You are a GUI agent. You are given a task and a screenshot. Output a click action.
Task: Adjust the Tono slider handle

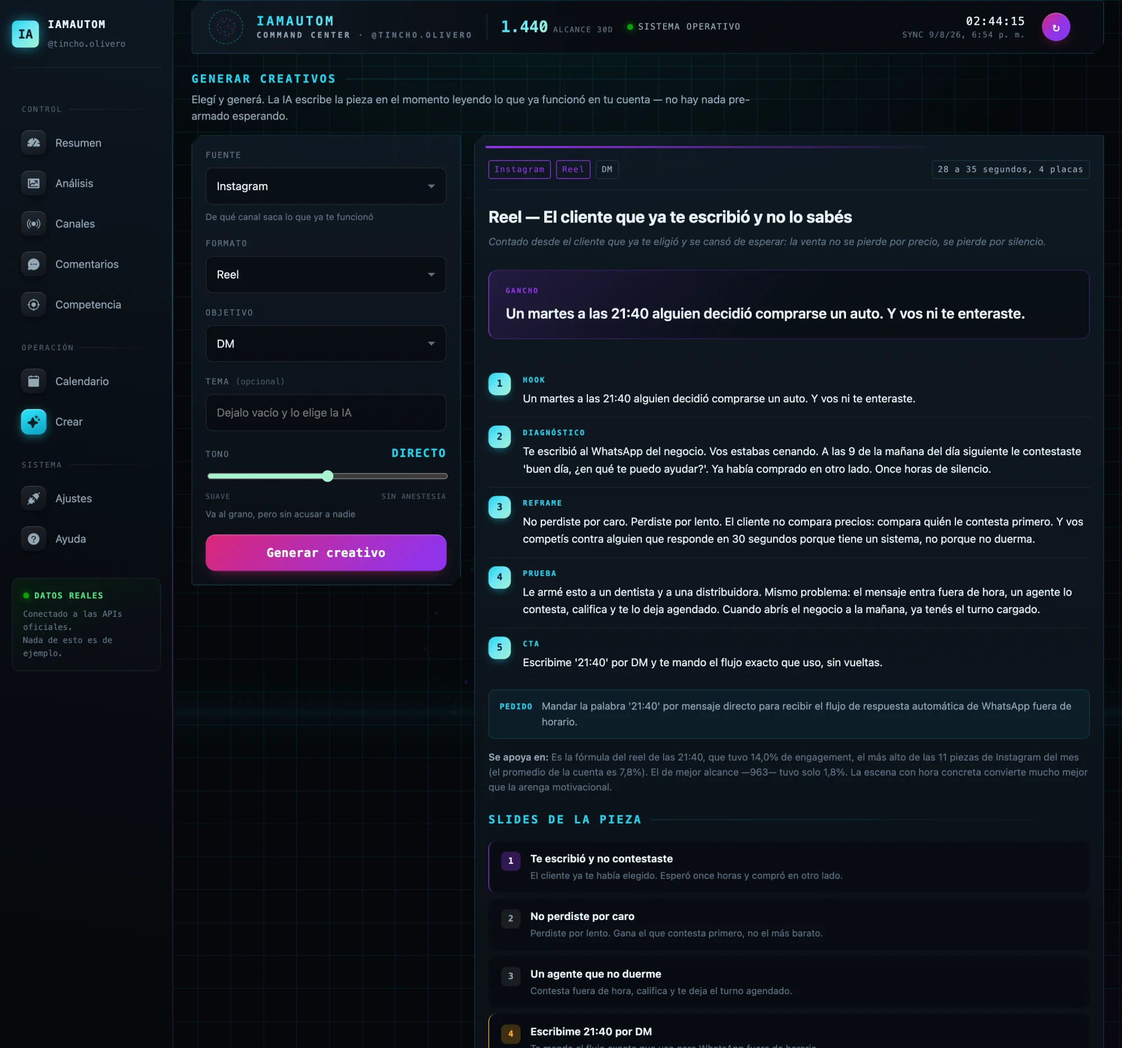(328, 476)
